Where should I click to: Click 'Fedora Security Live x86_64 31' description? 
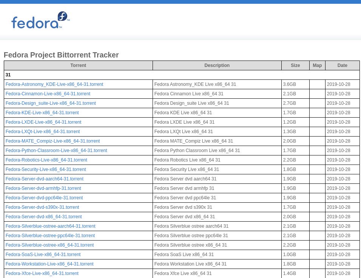(x=187, y=169)
